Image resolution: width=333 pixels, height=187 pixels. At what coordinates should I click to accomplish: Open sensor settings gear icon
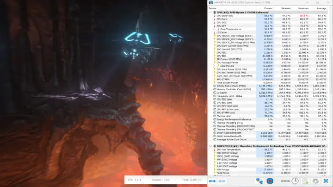click(x=315, y=181)
